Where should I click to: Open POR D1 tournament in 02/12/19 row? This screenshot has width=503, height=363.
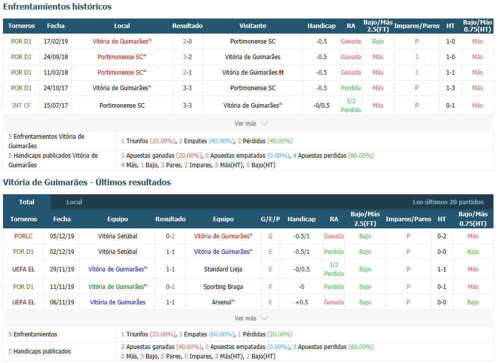point(24,252)
